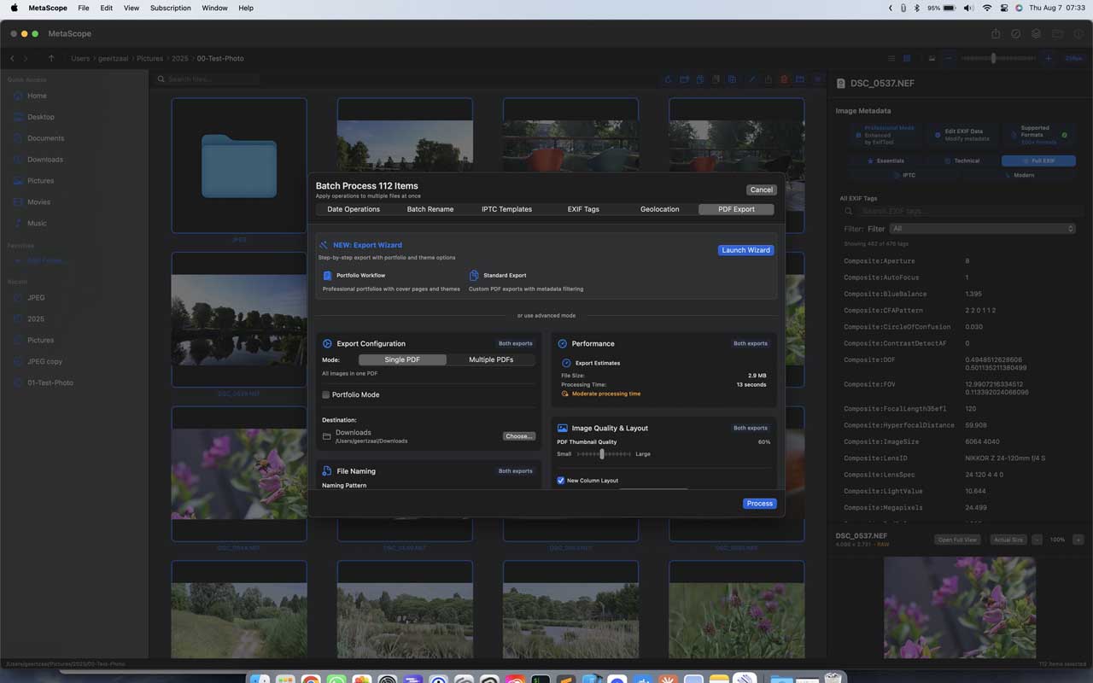Click the compass icon in title bar

point(1016,34)
